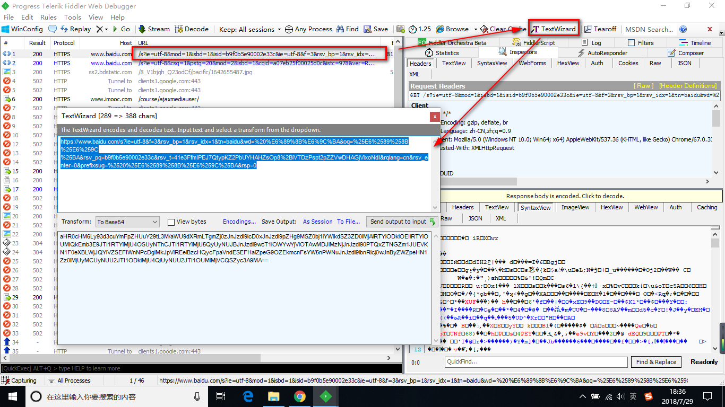Click the To File... link

click(x=348, y=222)
